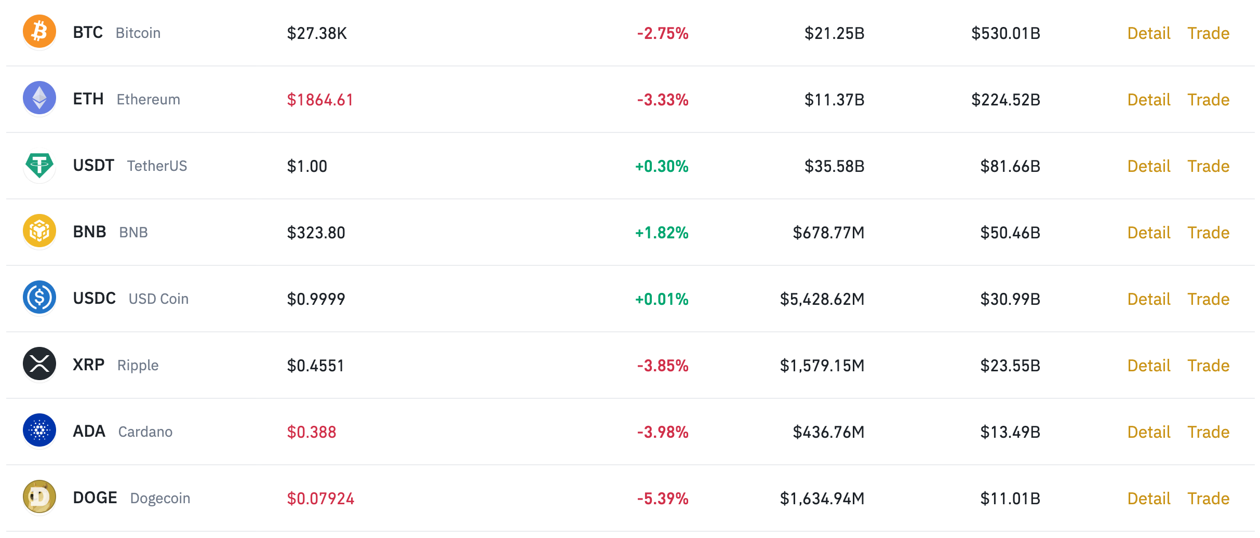This screenshot has height=538, width=1260.
Task: Click the yellow BNB coin icon
Action: pos(39,231)
